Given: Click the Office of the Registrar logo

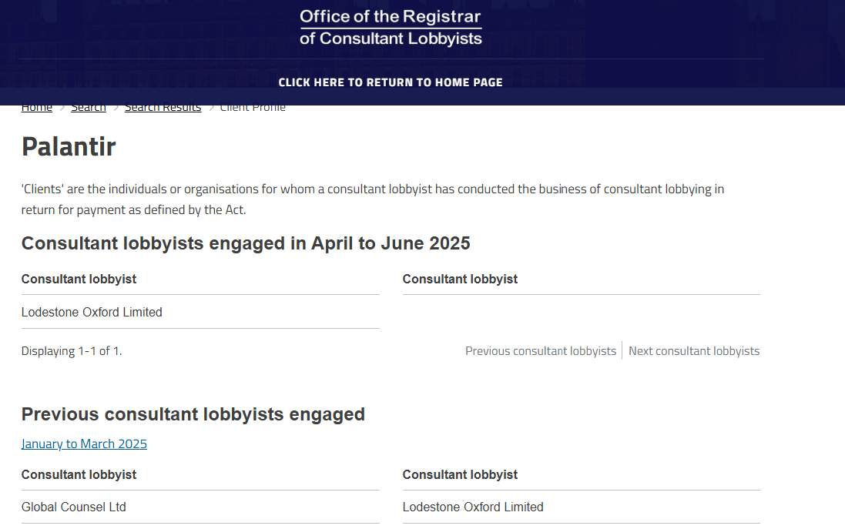Looking at the screenshot, I should (391, 28).
